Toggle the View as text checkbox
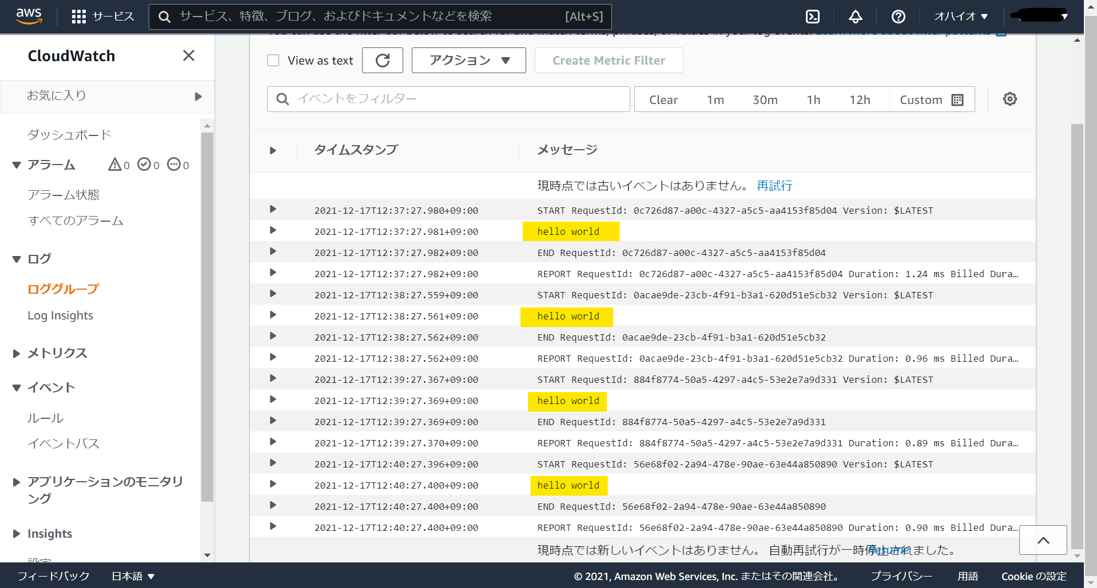 [273, 60]
